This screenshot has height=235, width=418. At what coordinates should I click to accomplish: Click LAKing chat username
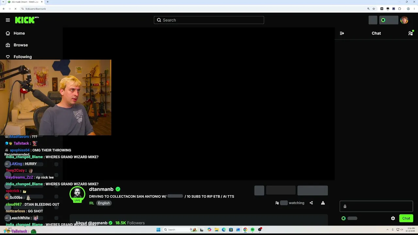[16, 164]
